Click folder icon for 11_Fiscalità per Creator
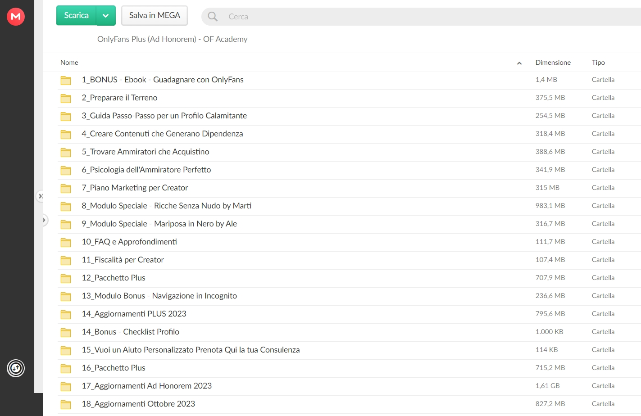This screenshot has height=416, width=641. [66, 260]
